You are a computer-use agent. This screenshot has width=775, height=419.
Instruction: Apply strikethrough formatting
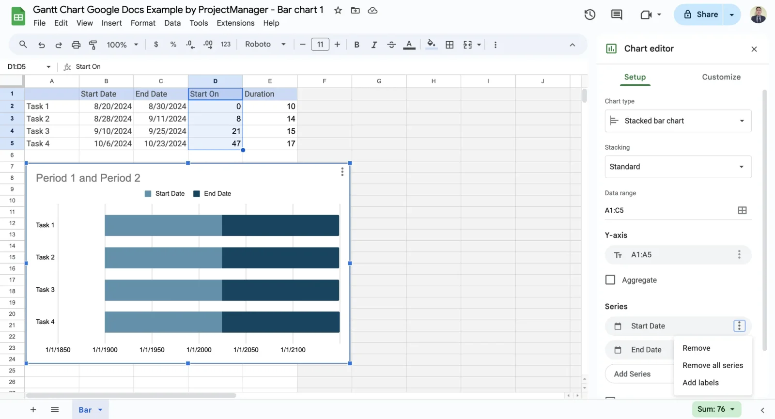coord(391,45)
